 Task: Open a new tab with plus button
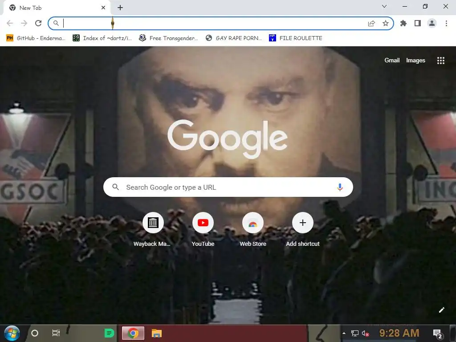coord(120,8)
